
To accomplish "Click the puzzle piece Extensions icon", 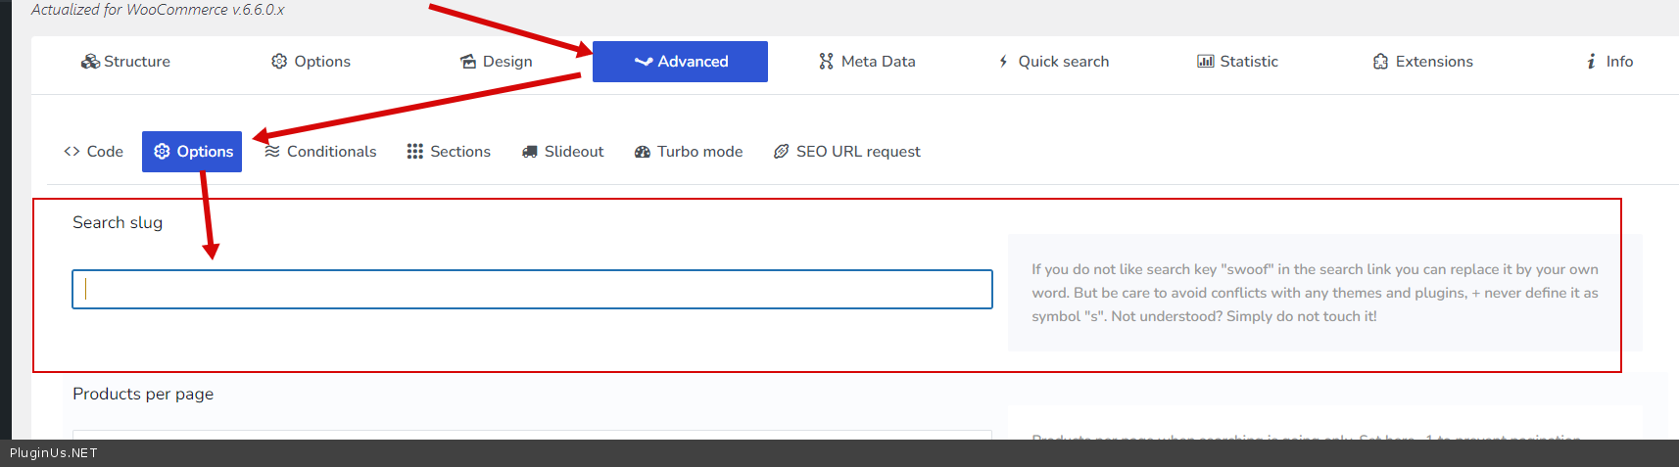I will point(1380,62).
